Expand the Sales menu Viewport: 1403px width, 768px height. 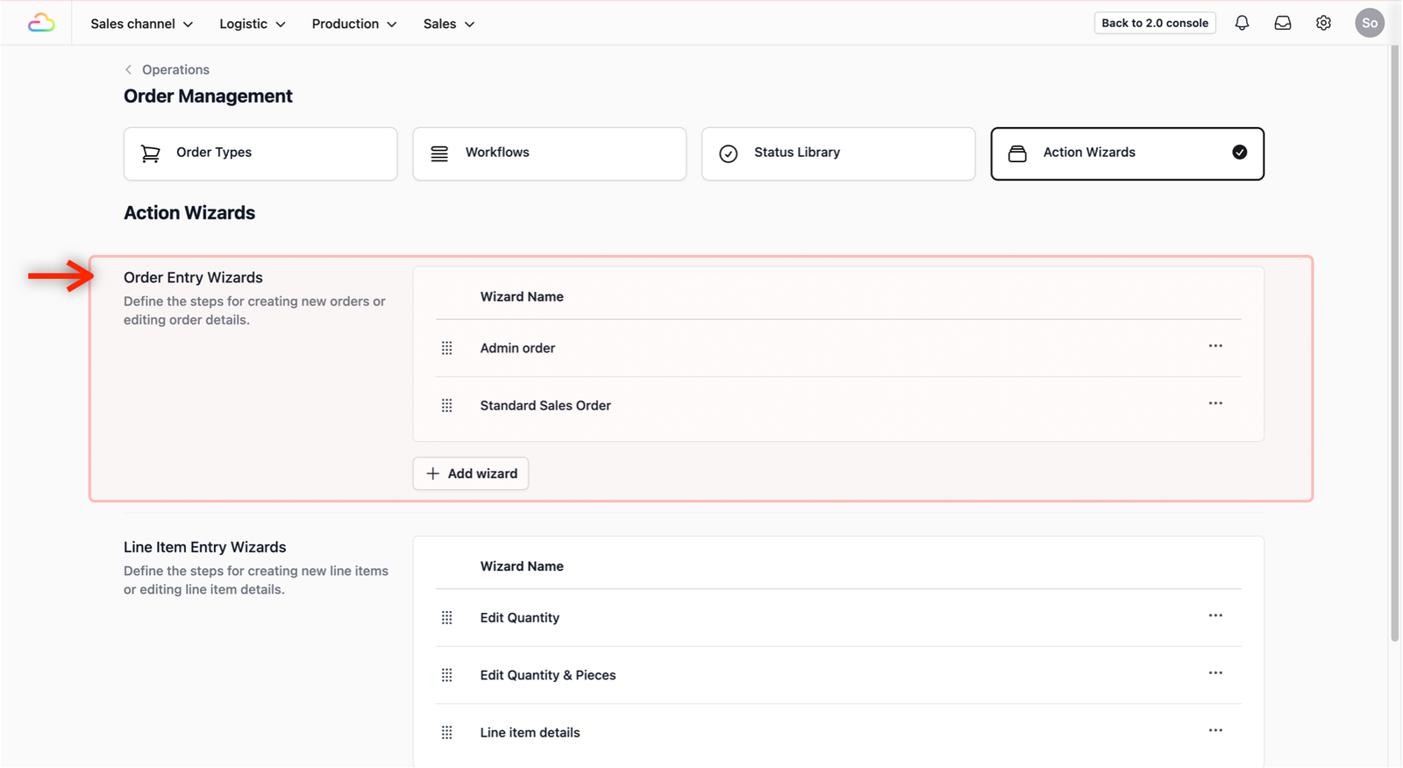[x=449, y=24]
